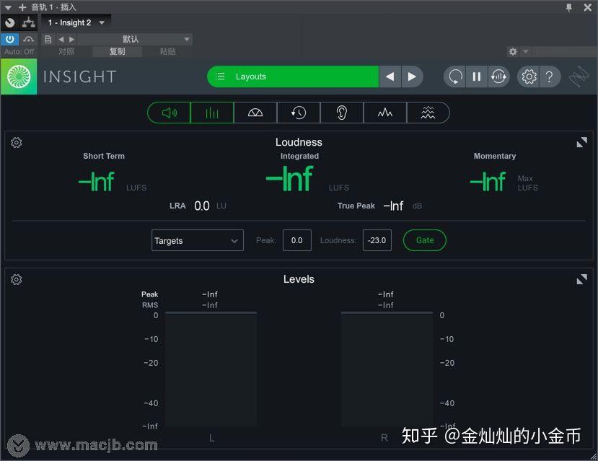Open the Loudness panel settings gear
598x461 pixels.
(x=16, y=142)
